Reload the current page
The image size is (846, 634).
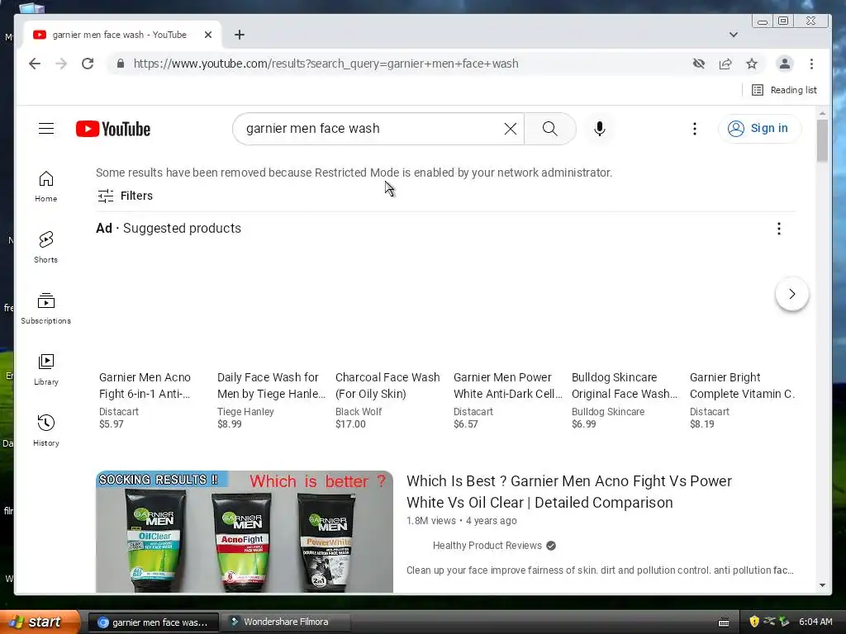(x=88, y=64)
